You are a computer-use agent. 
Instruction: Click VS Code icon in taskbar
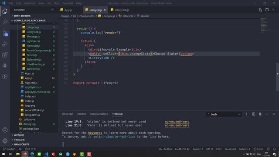point(46,154)
